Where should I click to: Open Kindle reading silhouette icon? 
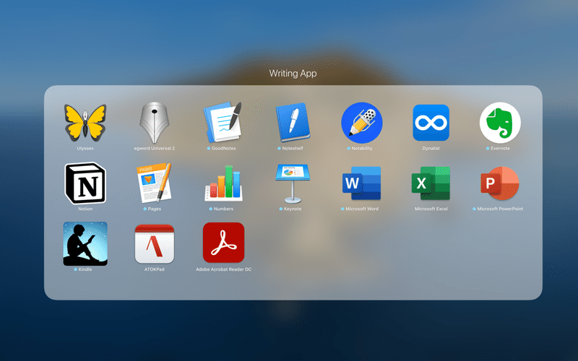coord(85,243)
